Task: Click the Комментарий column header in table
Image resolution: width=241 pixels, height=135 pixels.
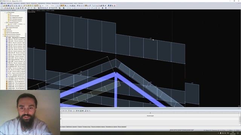Action: pyautogui.click(x=150, y=116)
